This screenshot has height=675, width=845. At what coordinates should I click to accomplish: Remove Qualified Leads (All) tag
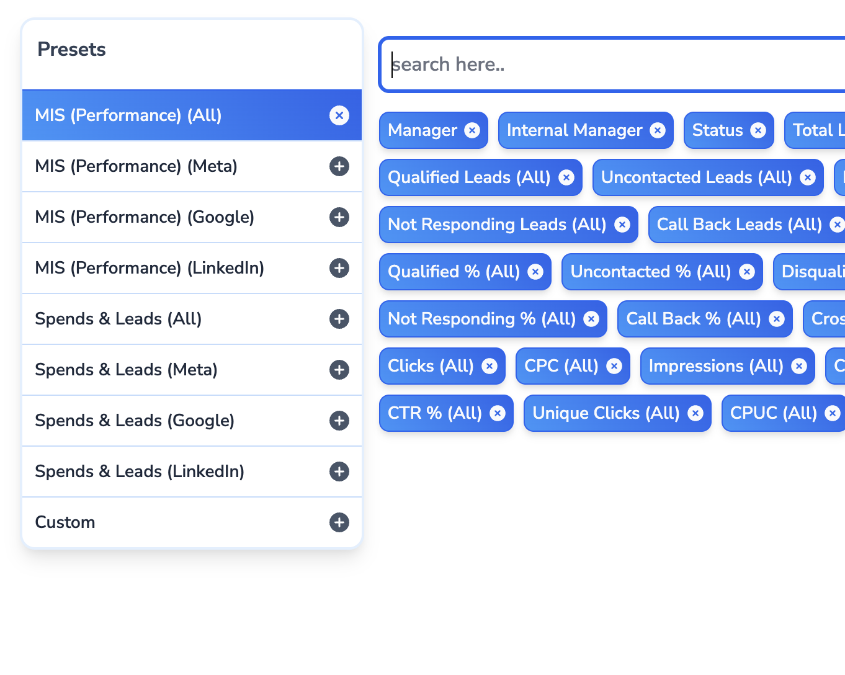tap(566, 177)
